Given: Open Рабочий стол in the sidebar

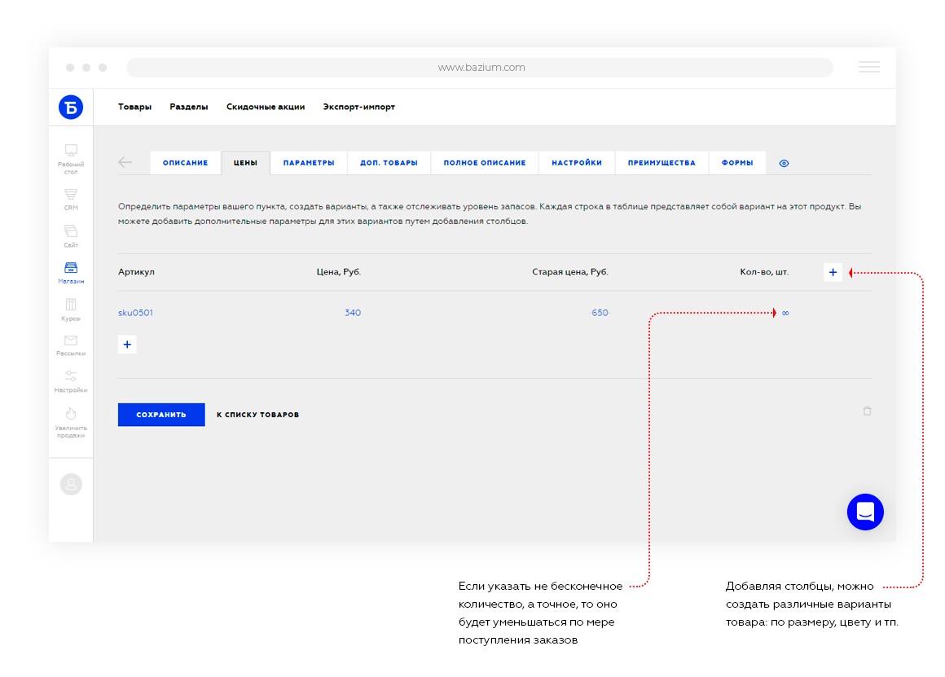Looking at the screenshot, I should pos(71,159).
